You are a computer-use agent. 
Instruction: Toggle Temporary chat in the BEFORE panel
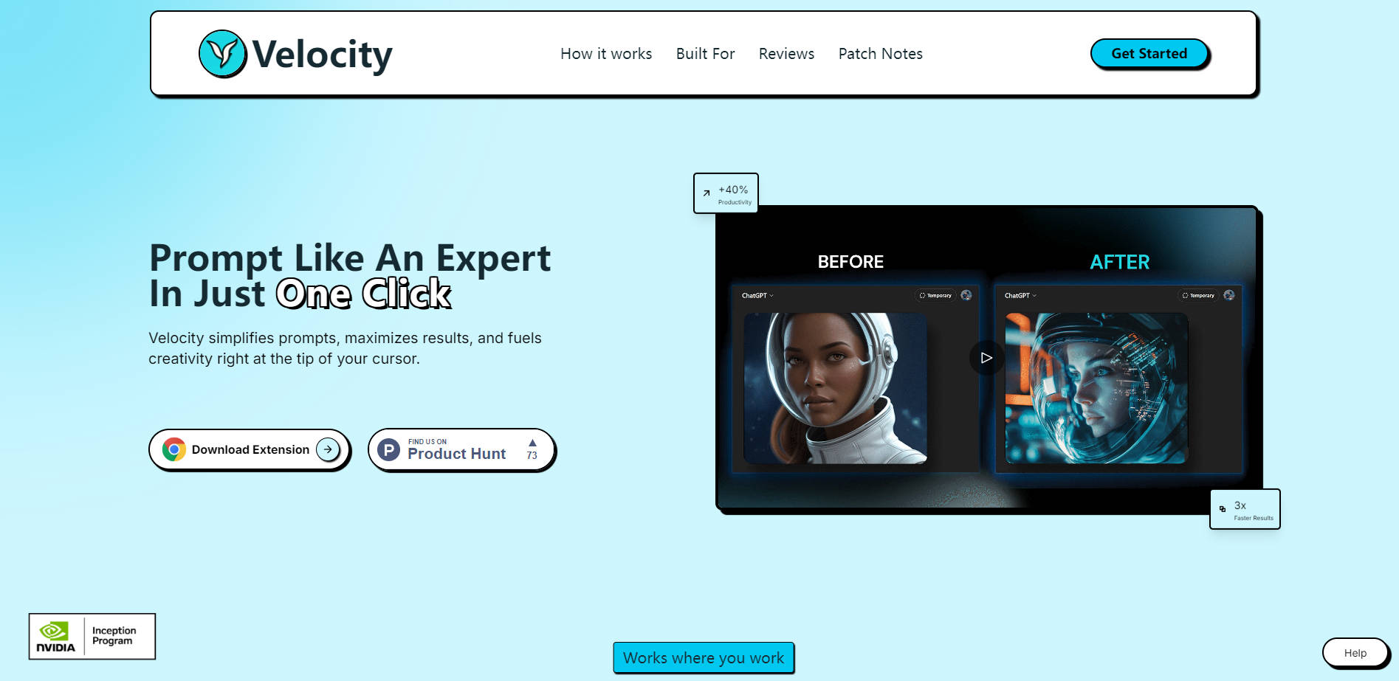click(935, 295)
